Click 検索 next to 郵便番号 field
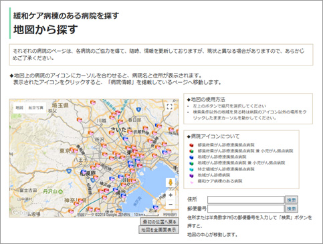 tap(292, 209)
